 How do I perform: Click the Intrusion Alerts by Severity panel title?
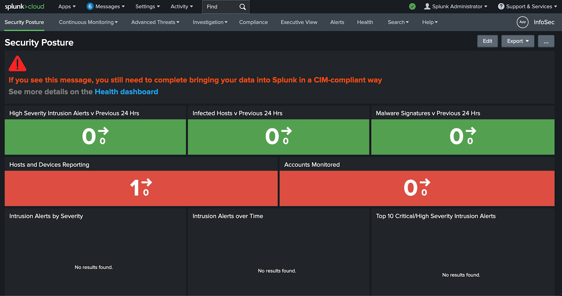(x=46, y=216)
